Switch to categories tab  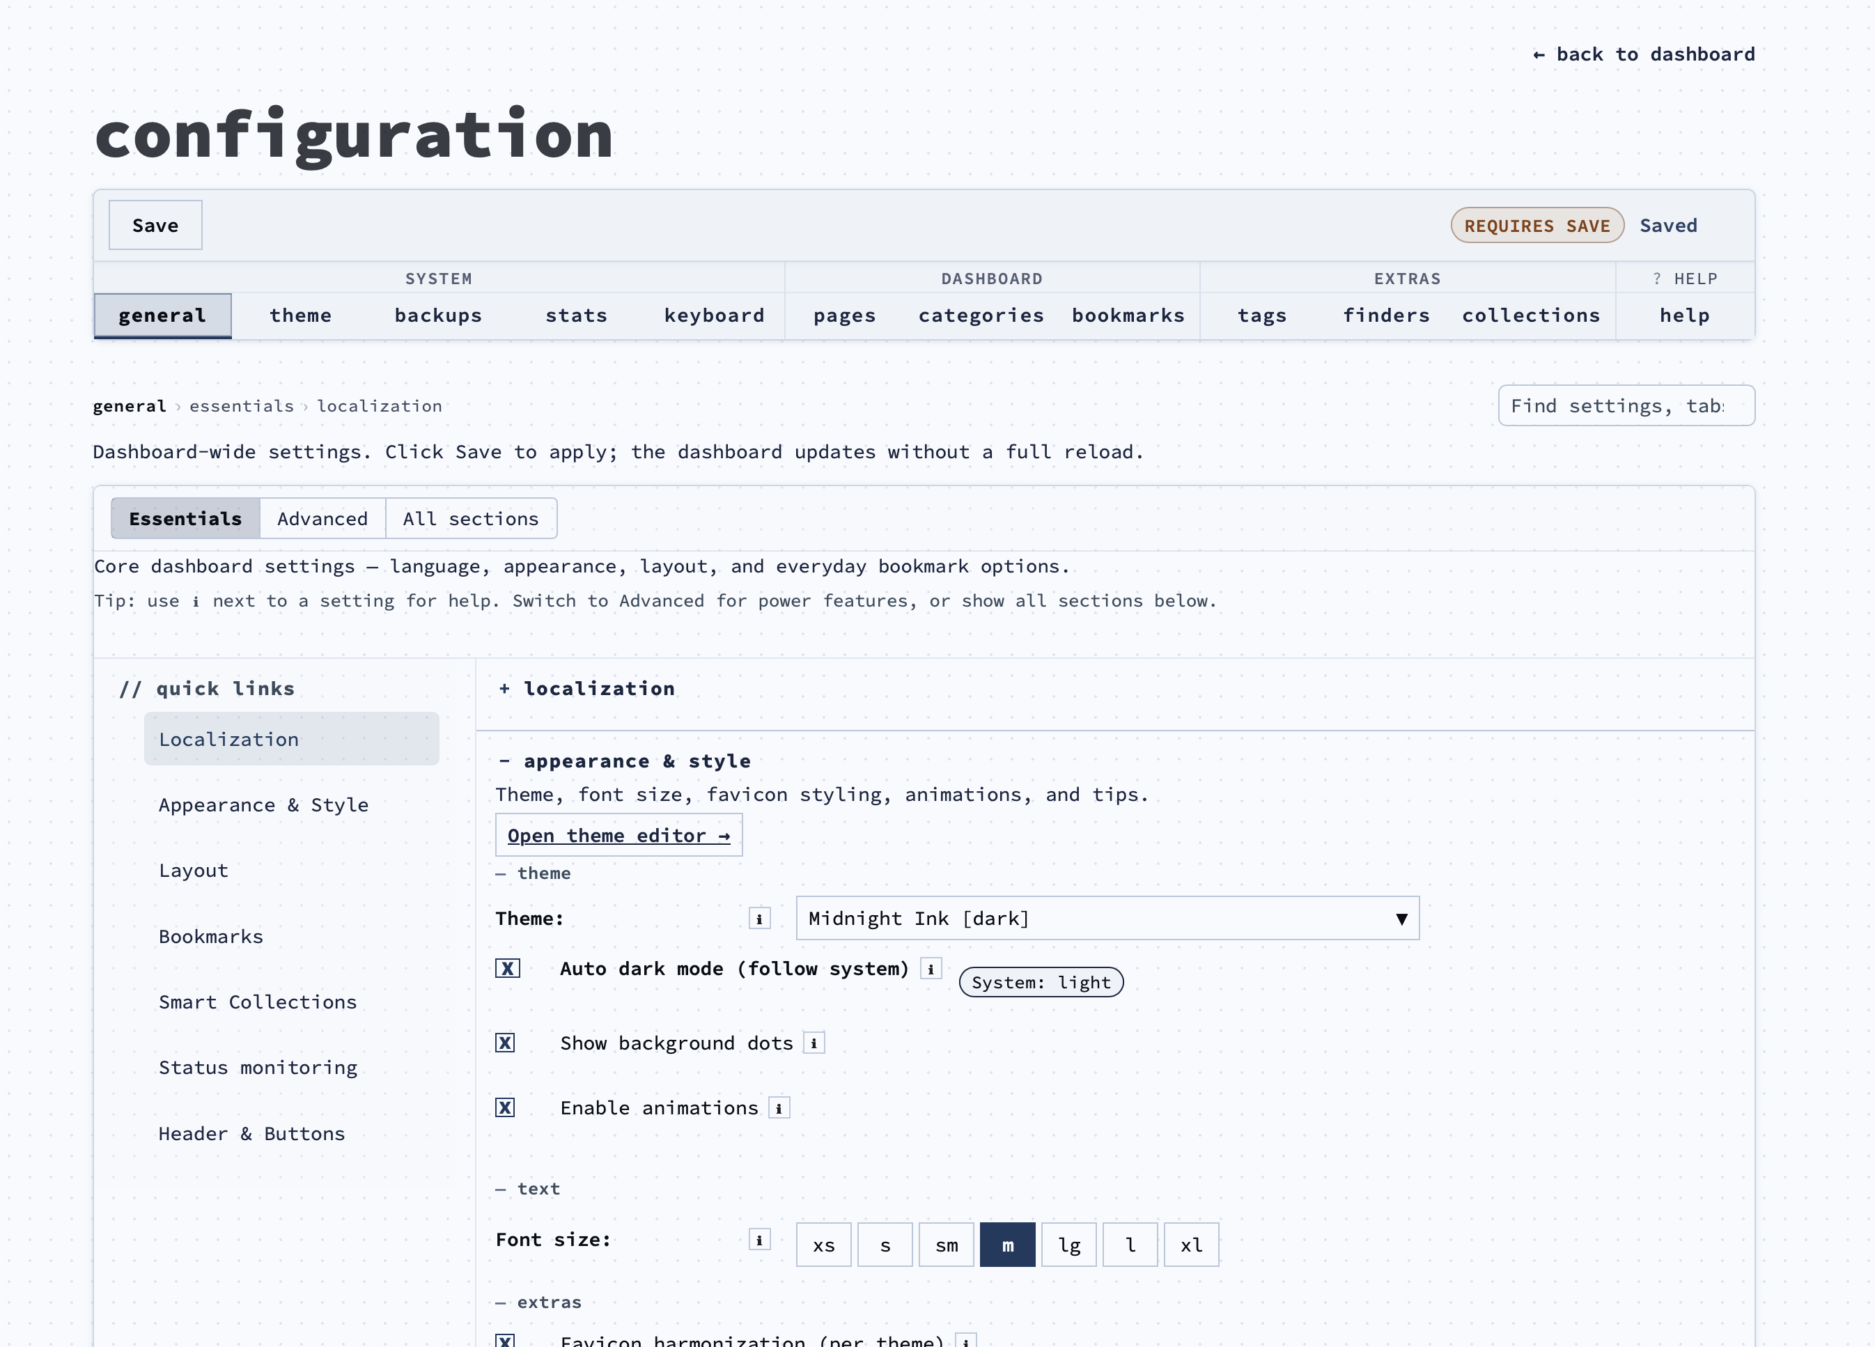pos(981,316)
